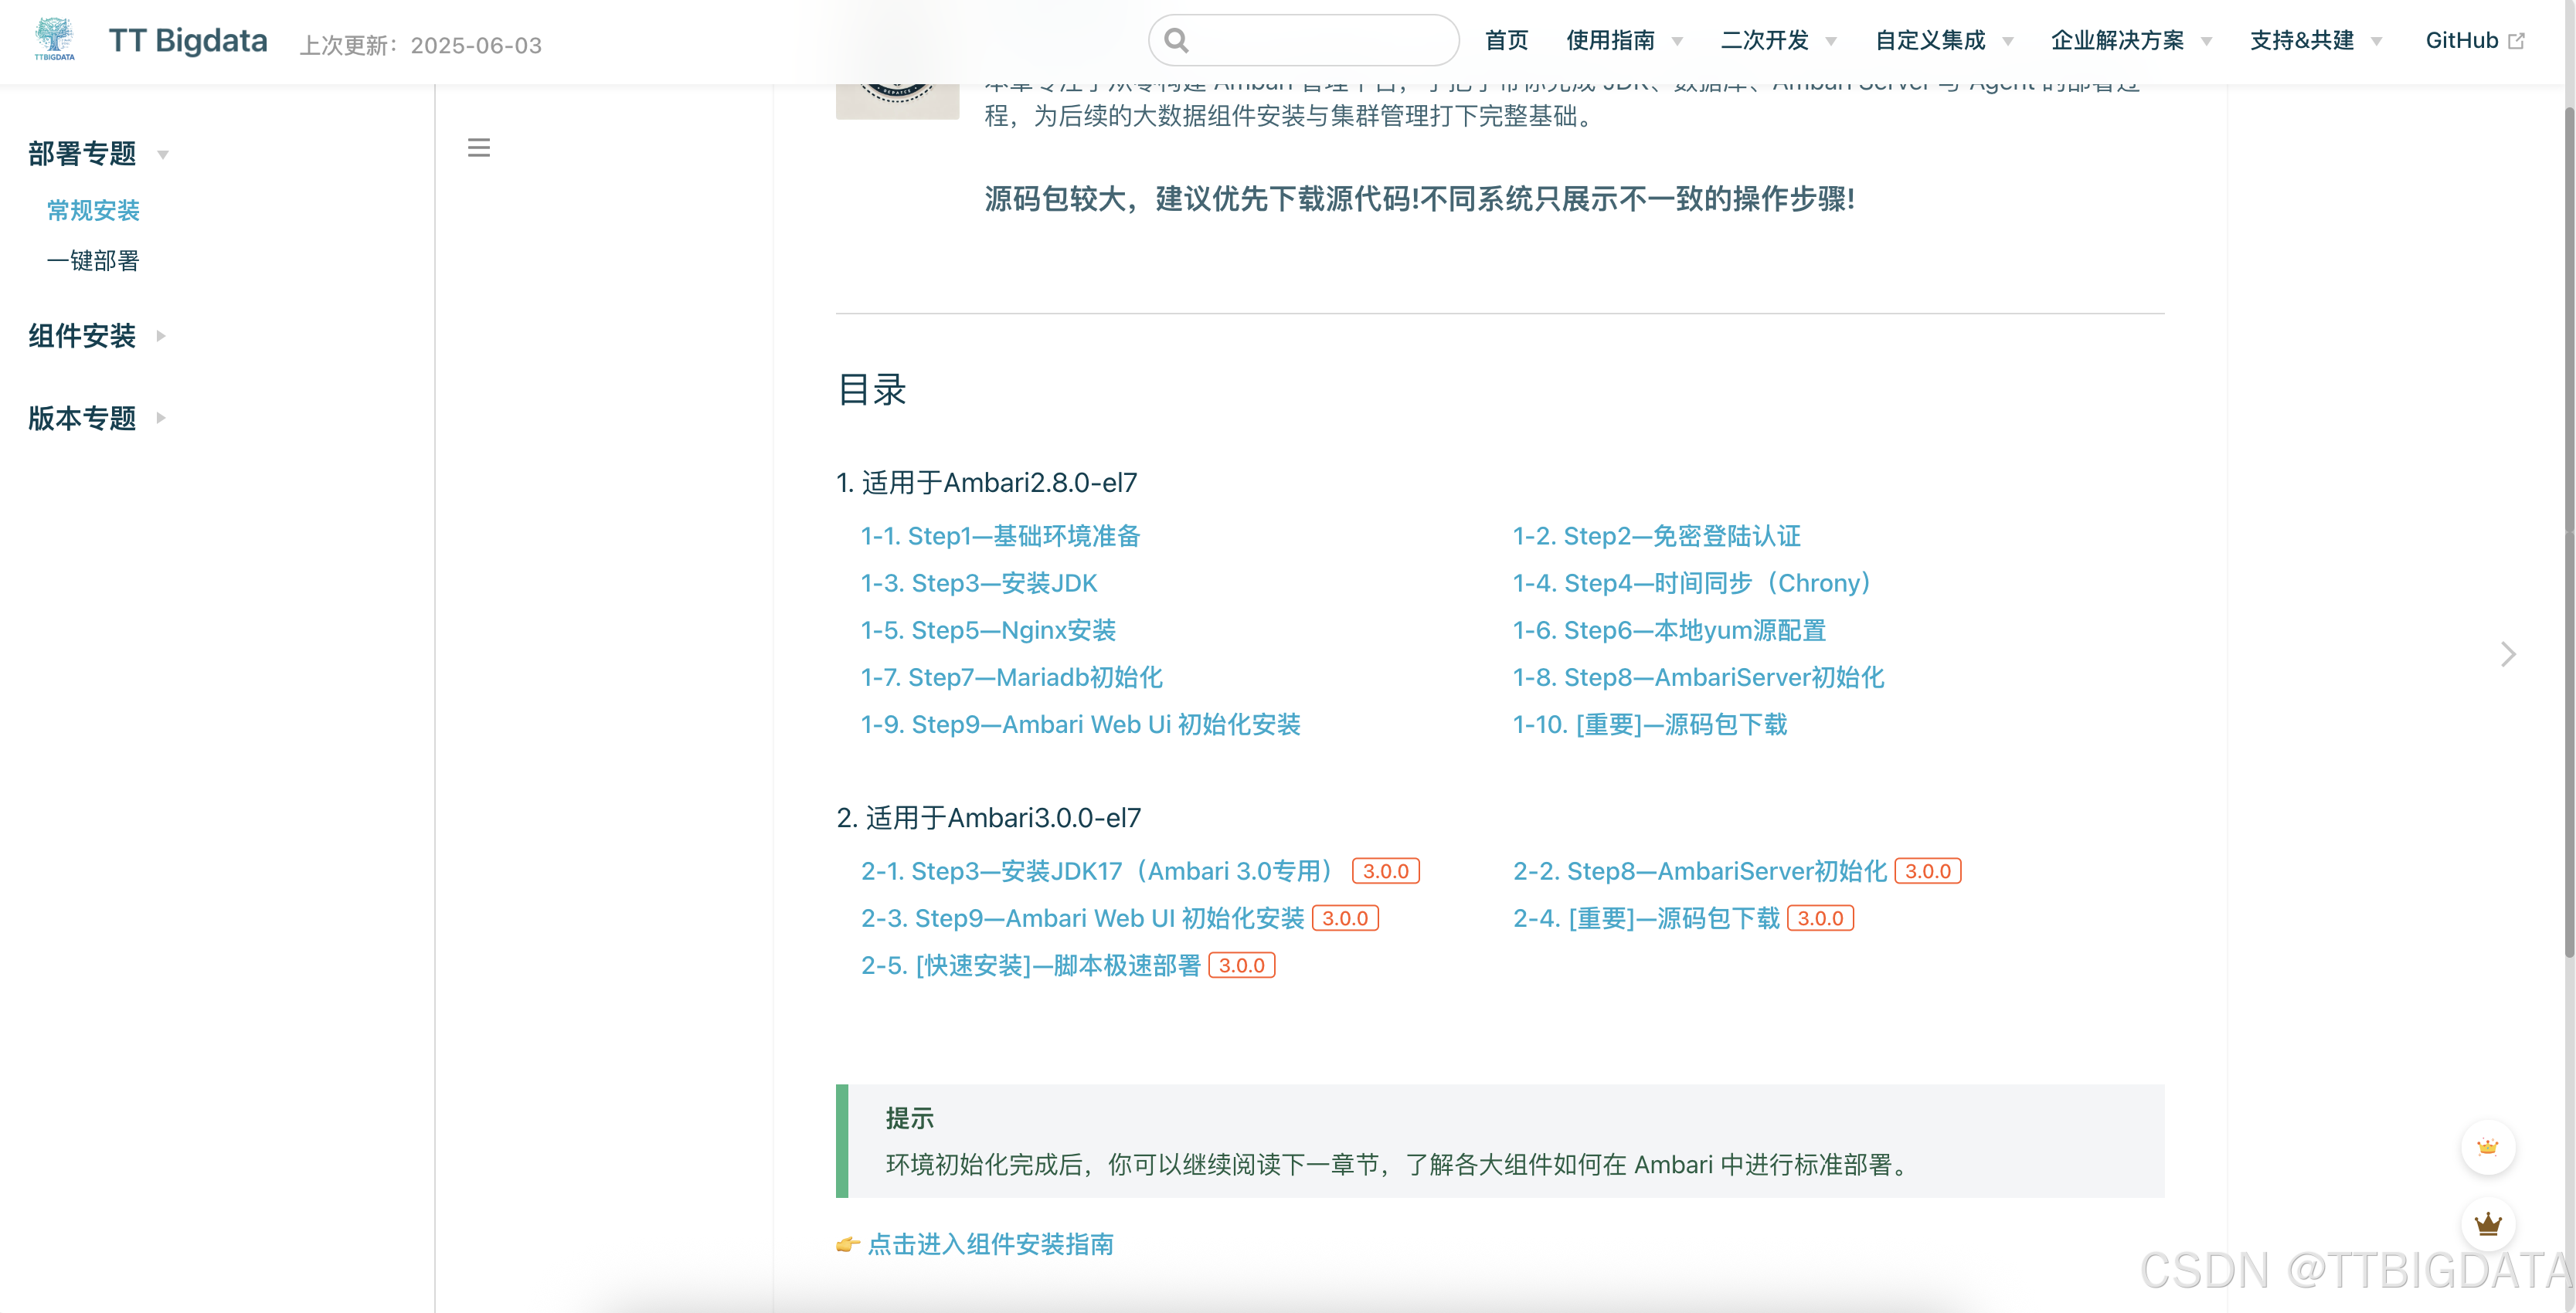Click the orange crown floating button
This screenshot has height=1313, width=2576.
click(x=2487, y=1147)
